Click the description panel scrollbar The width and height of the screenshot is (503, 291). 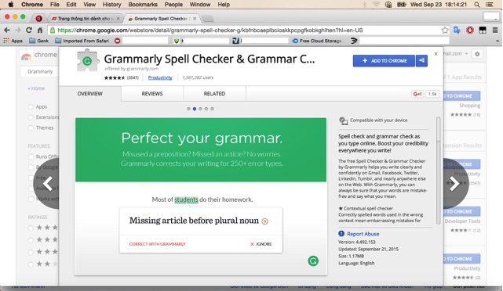(438, 171)
